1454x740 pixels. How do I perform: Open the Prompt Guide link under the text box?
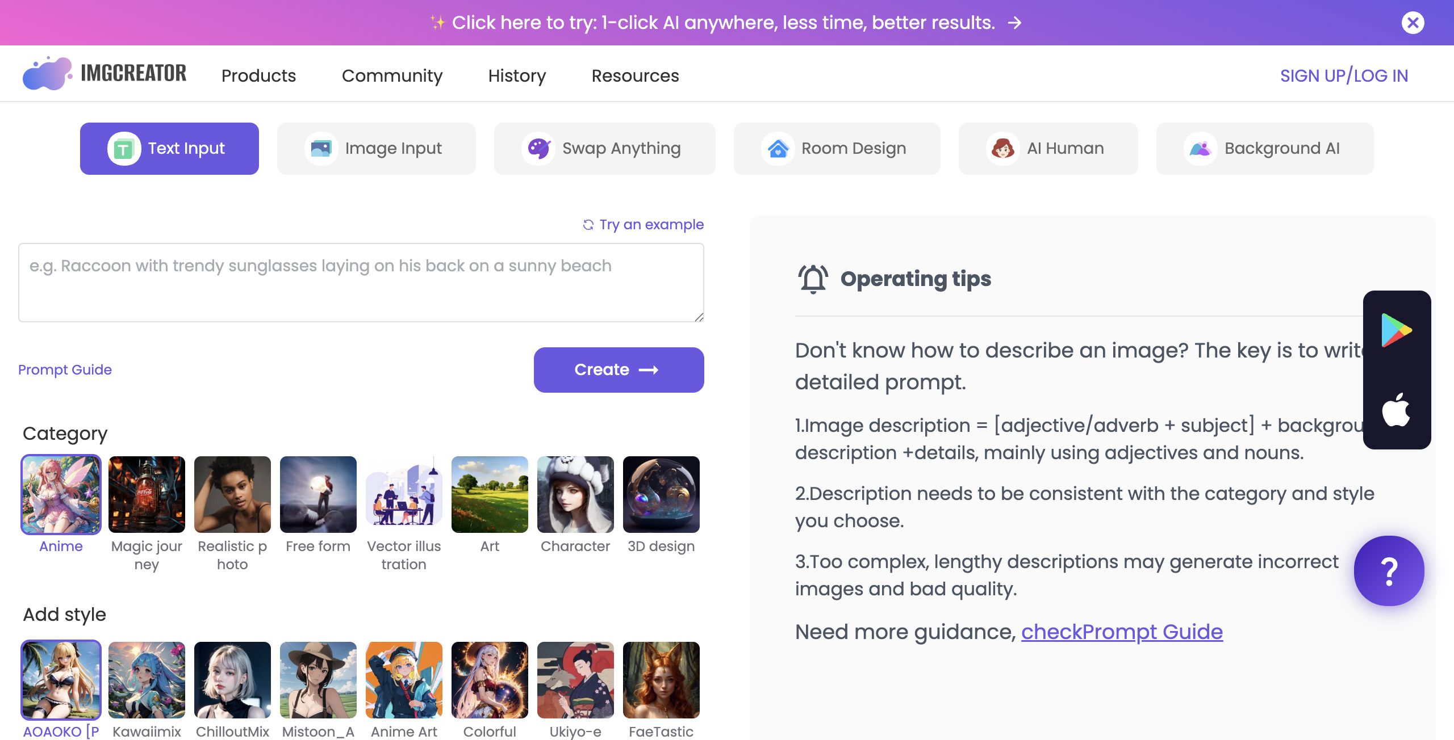coord(65,369)
